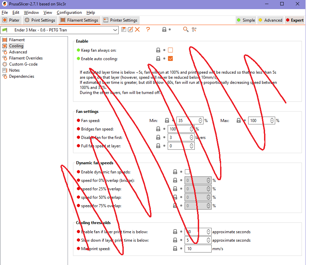Click the Min print speed input field
309x265 pixels.
coord(197,249)
